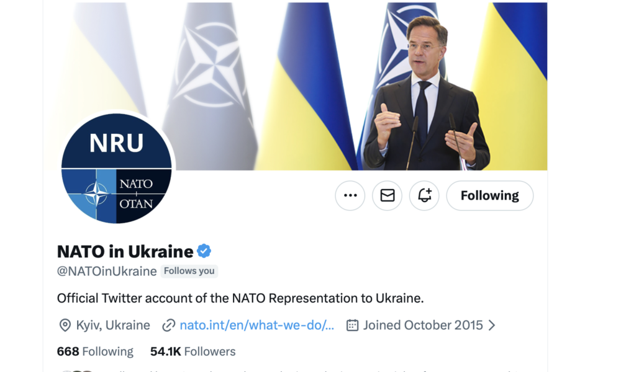Screen dimensions: 621x372
Task: Click the NATO in Ukraine display name
Action: tap(125, 251)
